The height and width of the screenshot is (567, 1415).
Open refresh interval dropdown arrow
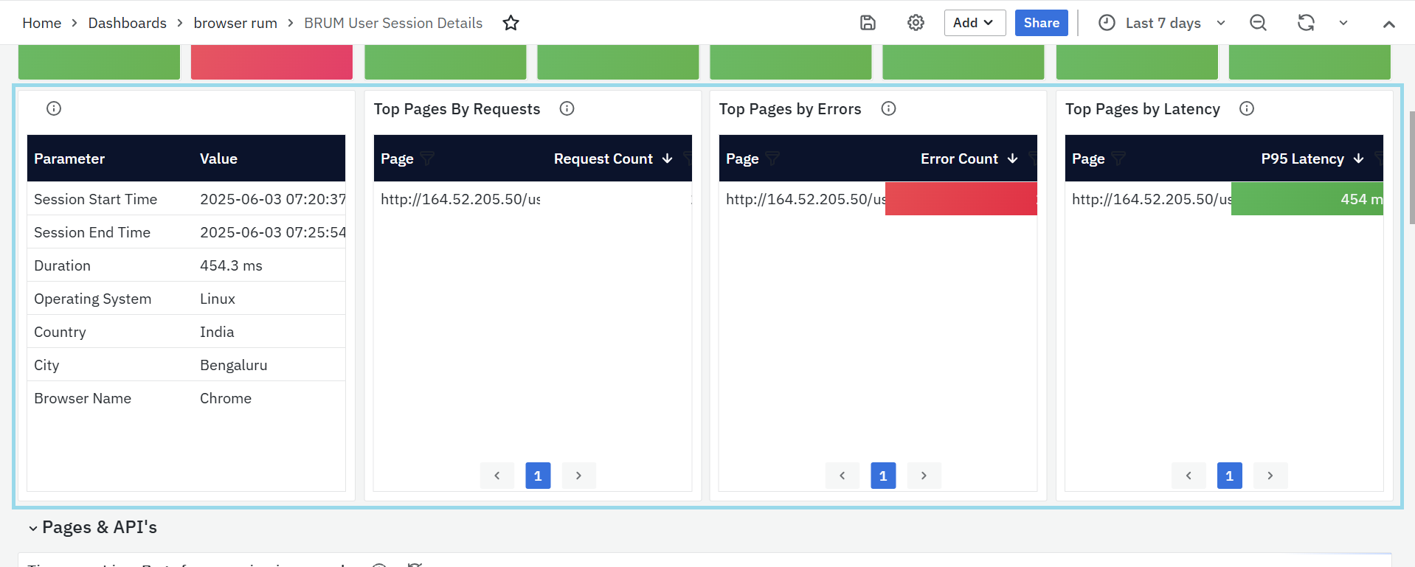(x=1343, y=23)
